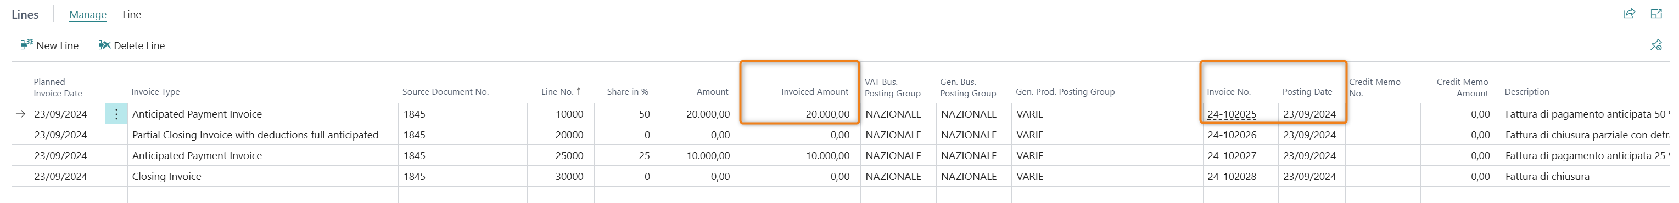Click the pin icon on the toolbar

tap(1656, 45)
